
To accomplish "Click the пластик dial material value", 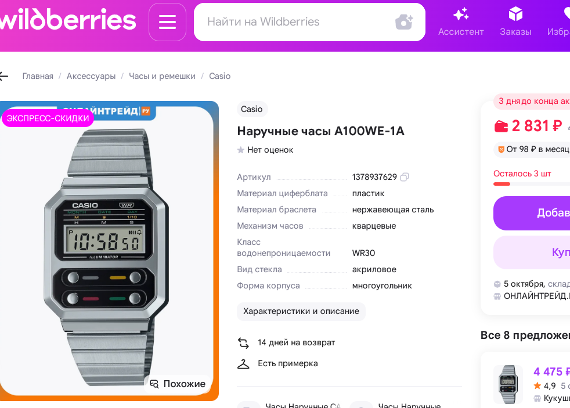I will click(x=368, y=193).
